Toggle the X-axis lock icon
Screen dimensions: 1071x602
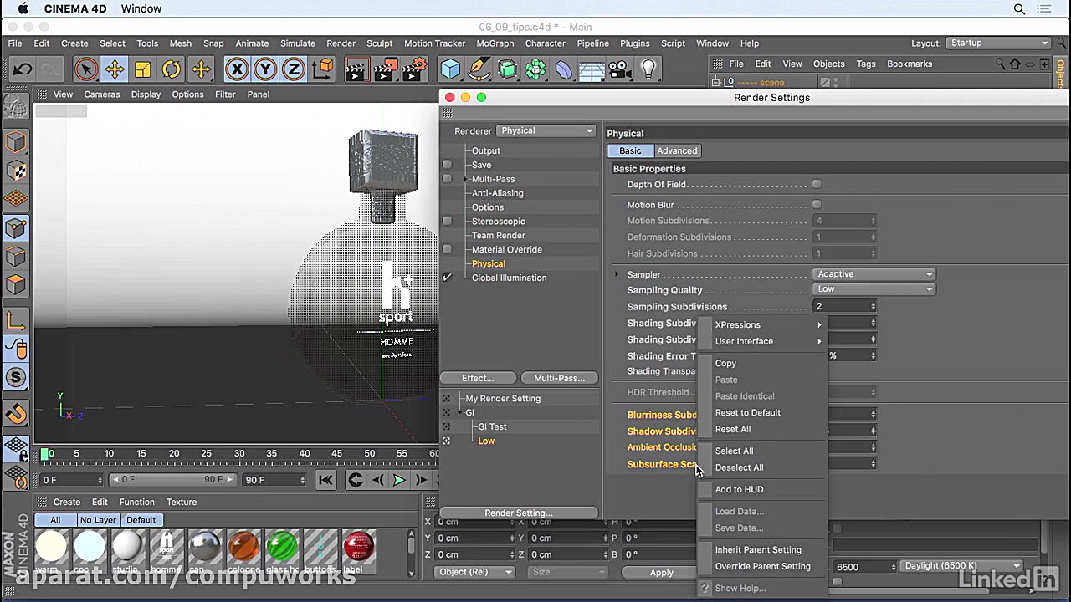[x=237, y=69]
